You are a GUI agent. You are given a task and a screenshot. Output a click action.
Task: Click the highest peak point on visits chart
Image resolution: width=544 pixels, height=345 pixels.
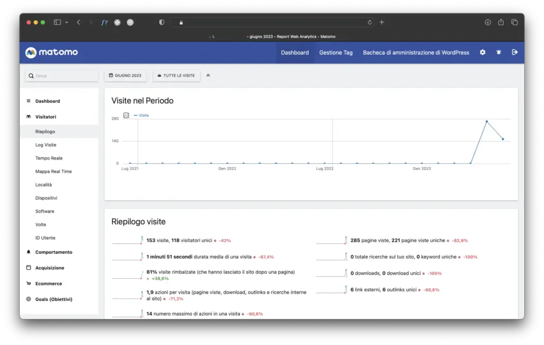[487, 121]
